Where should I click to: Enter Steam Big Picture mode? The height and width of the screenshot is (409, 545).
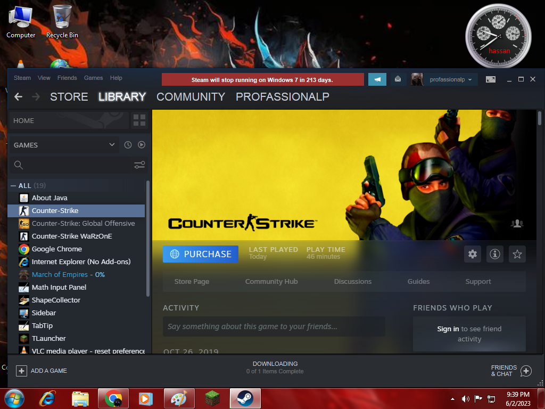(x=491, y=79)
